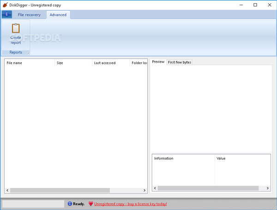Click file list scrollbar left arrow
277x210 pixels.
click(x=7, y=190)
